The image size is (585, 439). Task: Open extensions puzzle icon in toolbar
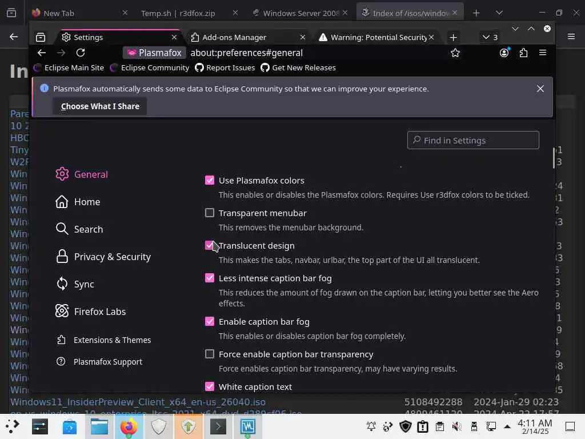(x=523, y=53)
